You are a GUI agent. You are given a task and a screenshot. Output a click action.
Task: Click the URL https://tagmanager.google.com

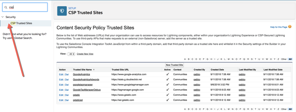point(128,90)
